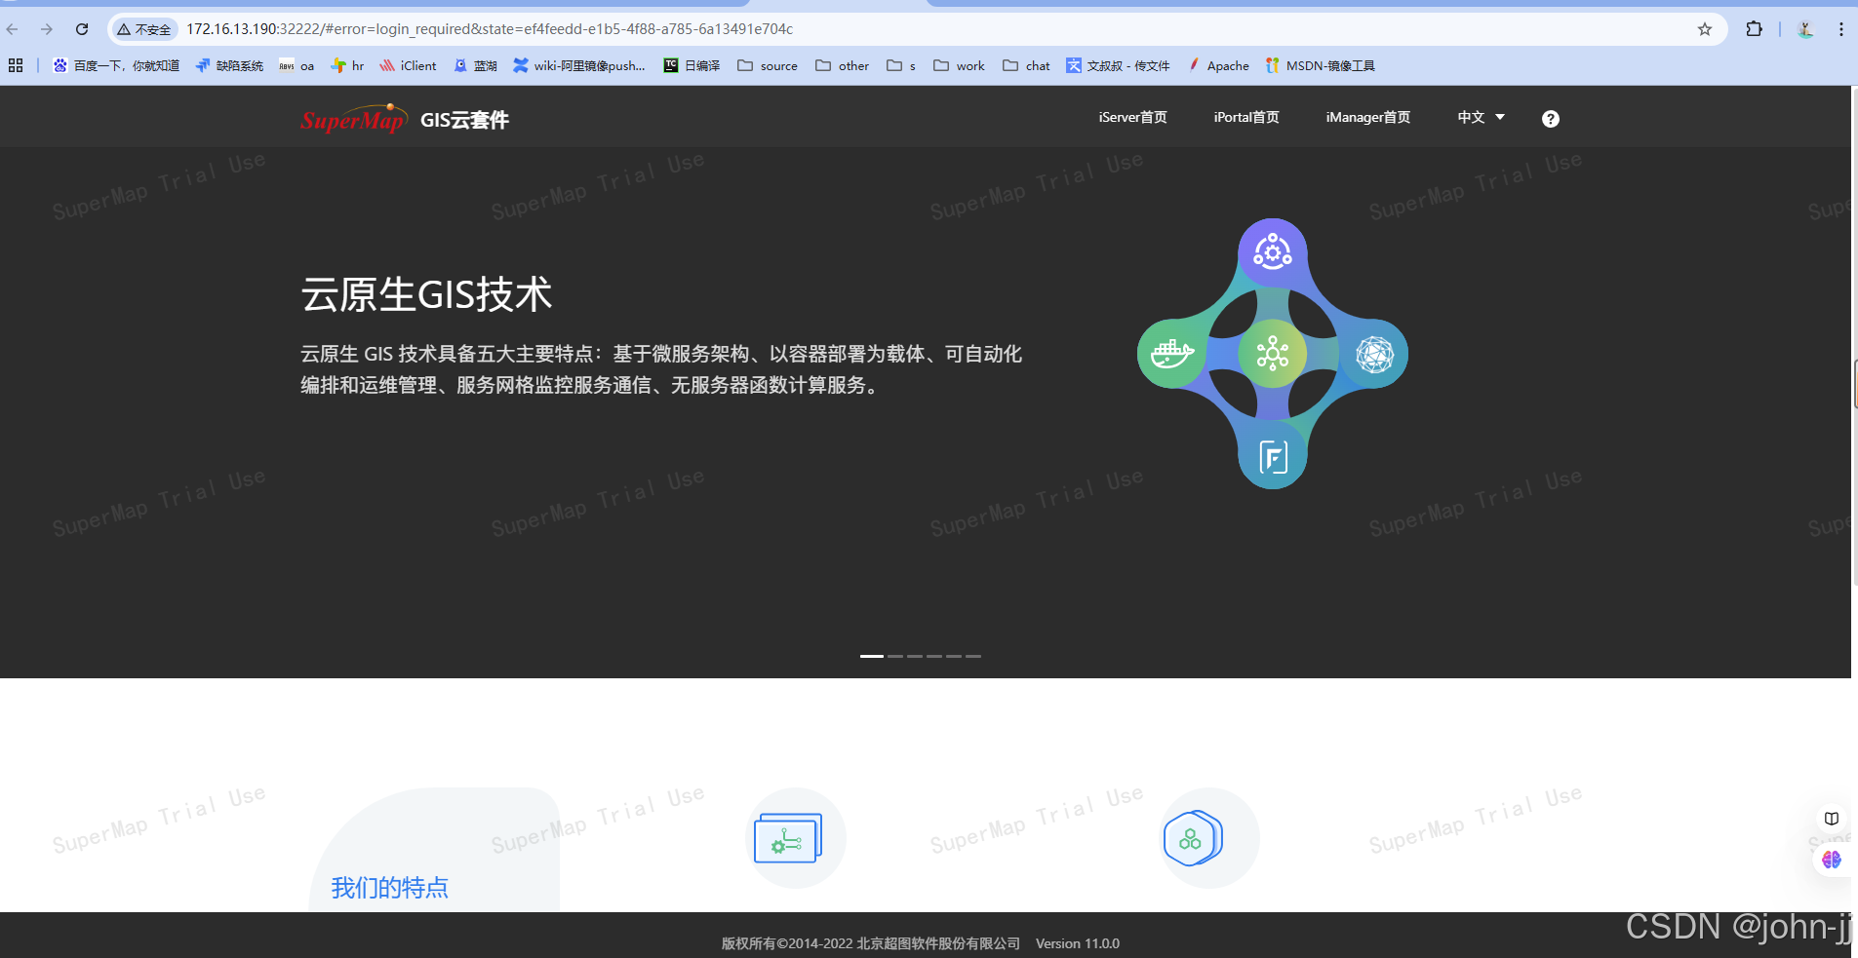Viewport: 1858px width, 958px height.
Task: Go forward in browser history
Action: pyautogui.click(x=47, y=29)
